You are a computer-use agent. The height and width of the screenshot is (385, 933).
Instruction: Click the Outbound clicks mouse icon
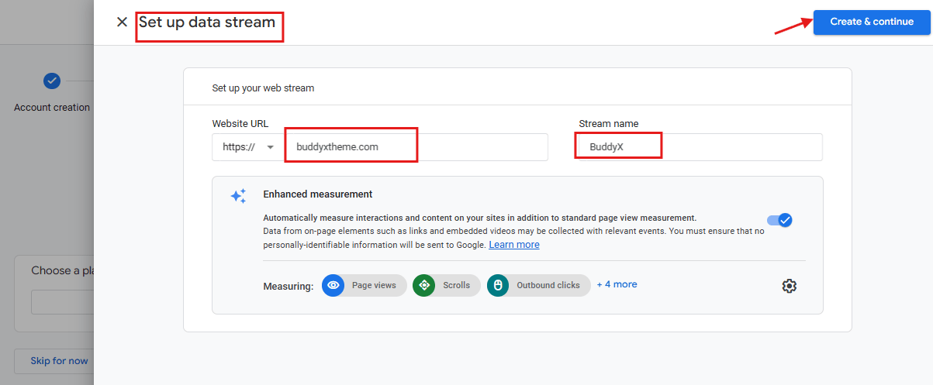point(498,285)
